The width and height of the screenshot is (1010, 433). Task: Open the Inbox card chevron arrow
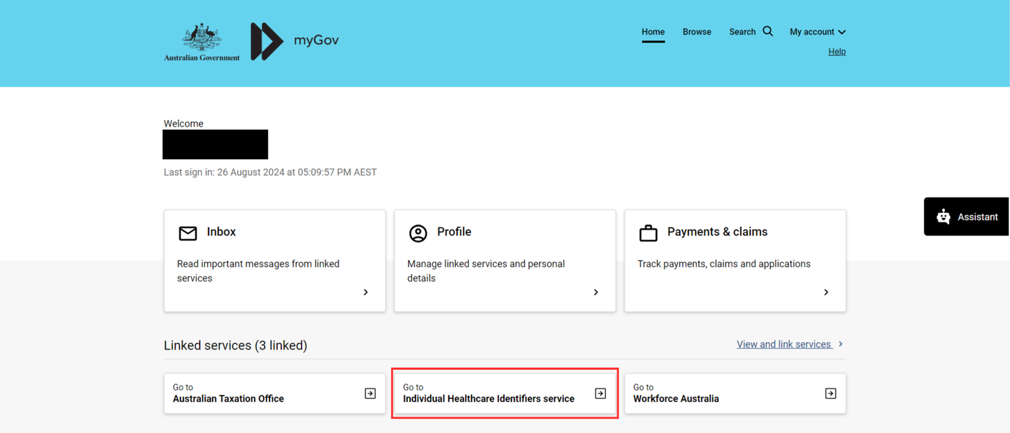365,292
